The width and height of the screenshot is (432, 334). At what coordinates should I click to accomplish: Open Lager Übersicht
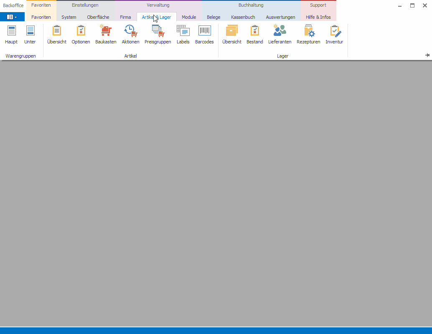pos(232,35)
